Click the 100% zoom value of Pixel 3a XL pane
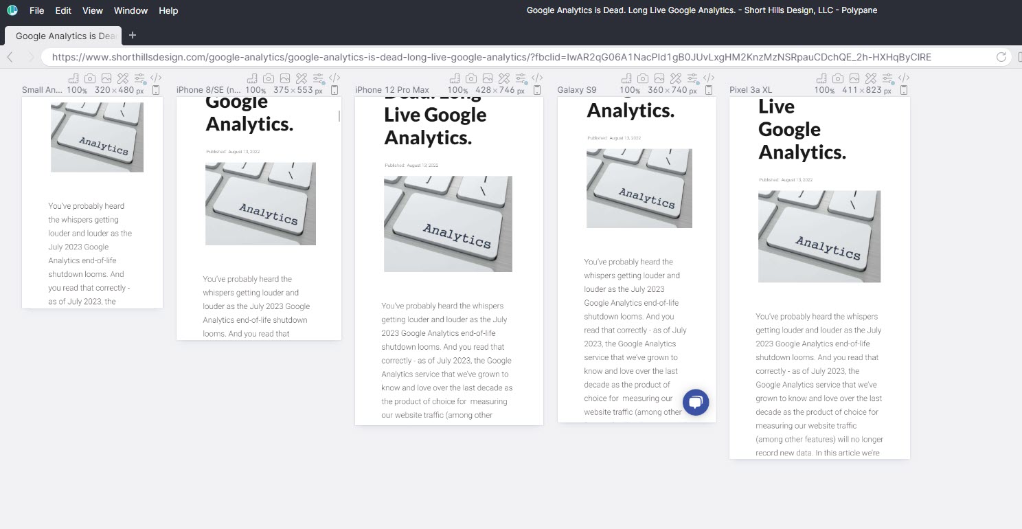The image size is (1022, 529). pos(825,90)
